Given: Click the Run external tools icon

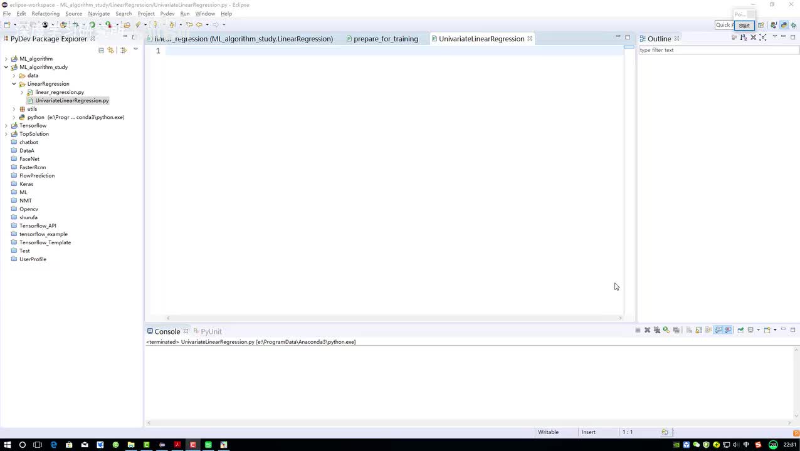Looking at the screenshot, I should [108, 25].
